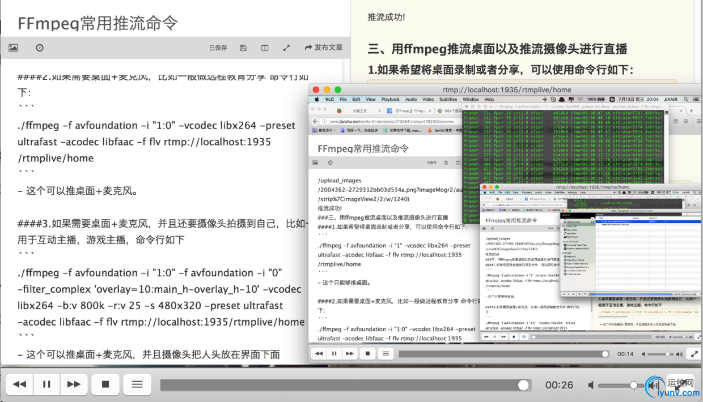This screenshot has height=402, width=703.
Task: Open the Apple menu in the captured menu bar
Action: (317, 99)
